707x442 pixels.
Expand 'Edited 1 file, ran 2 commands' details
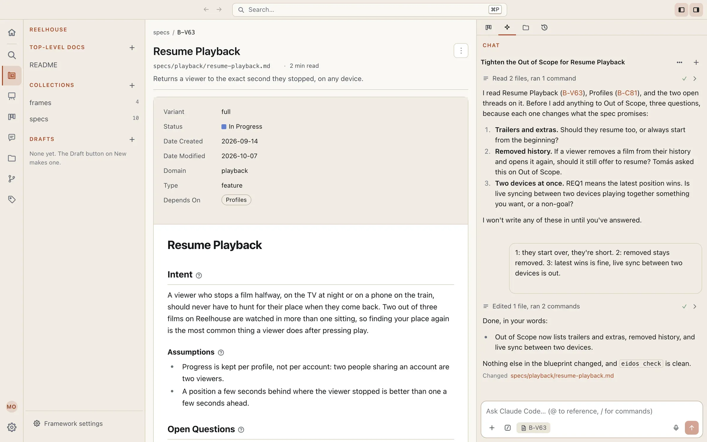click(695, 306)
